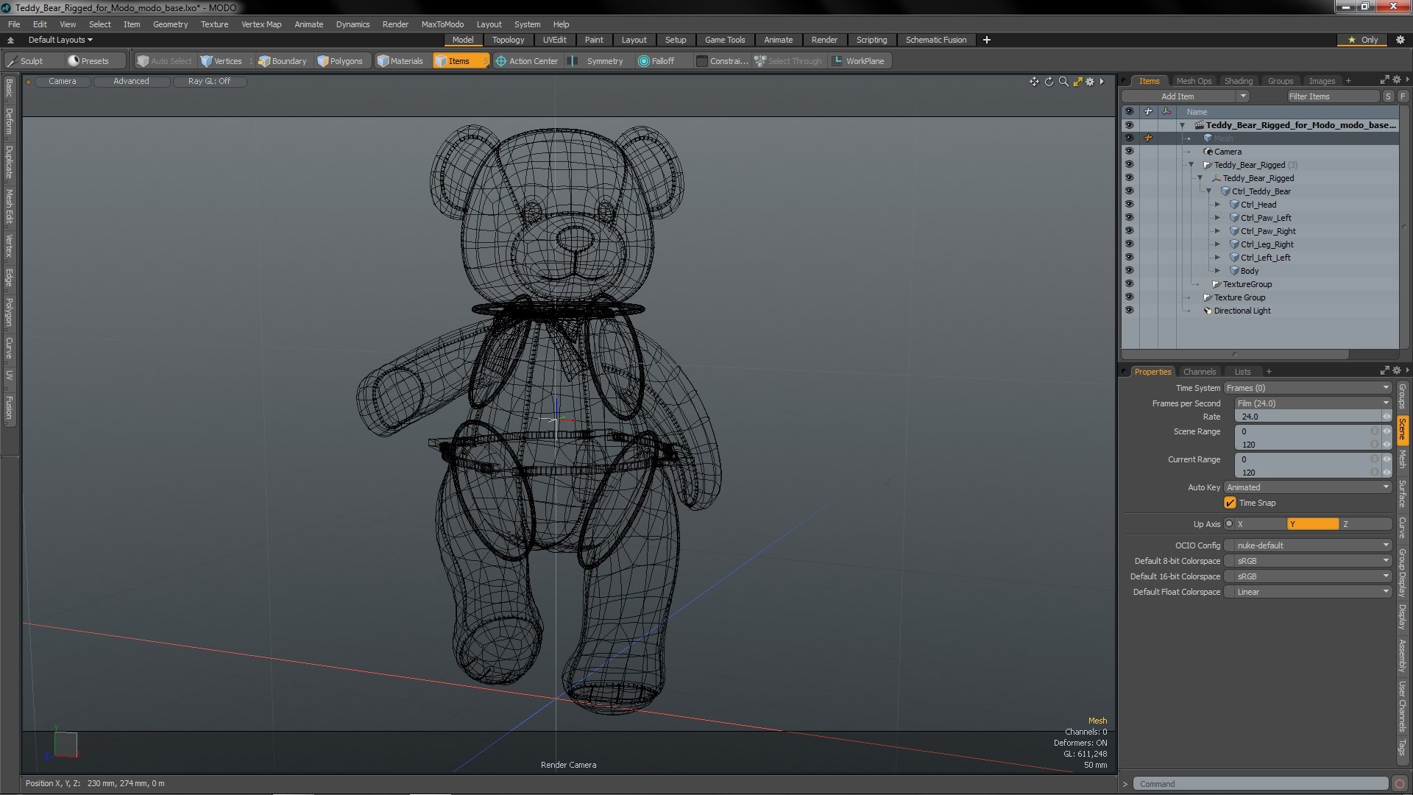The height and width of the screenshot is (795, 1413).
Task: Switch to the Channels tab
Action: point(1199,372)
